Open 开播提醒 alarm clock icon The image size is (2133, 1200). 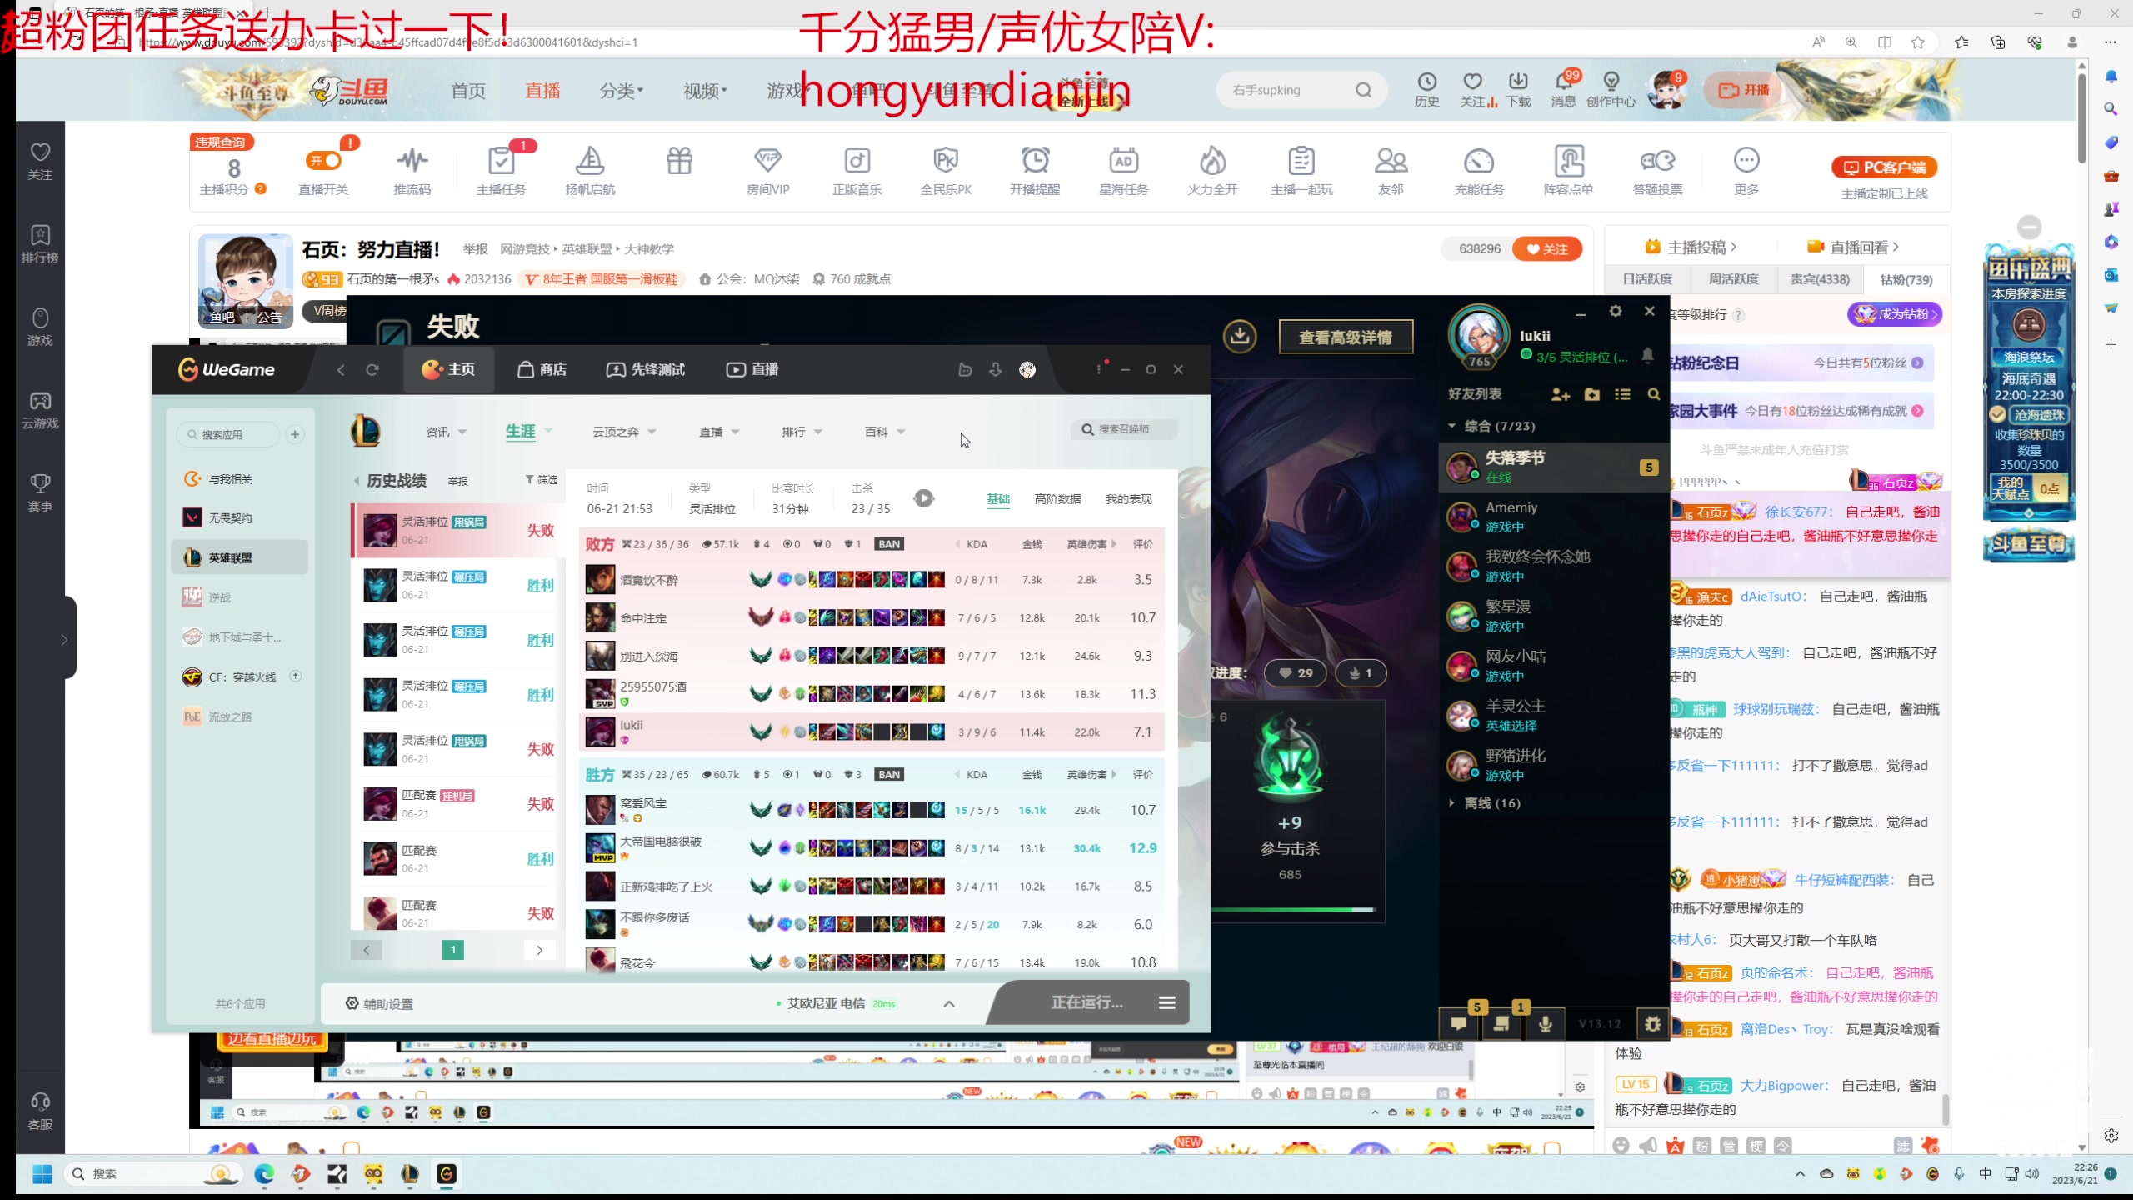click(x=1035, y=171)
